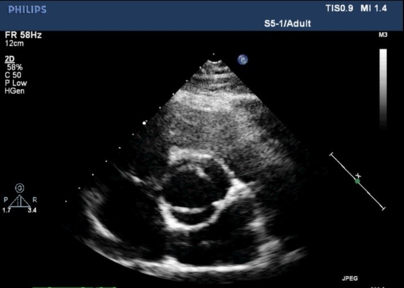Click the circled G focus indicator icon
This screenshot has width=404, height=288.
pyautogui.click(x=20, y=188)
